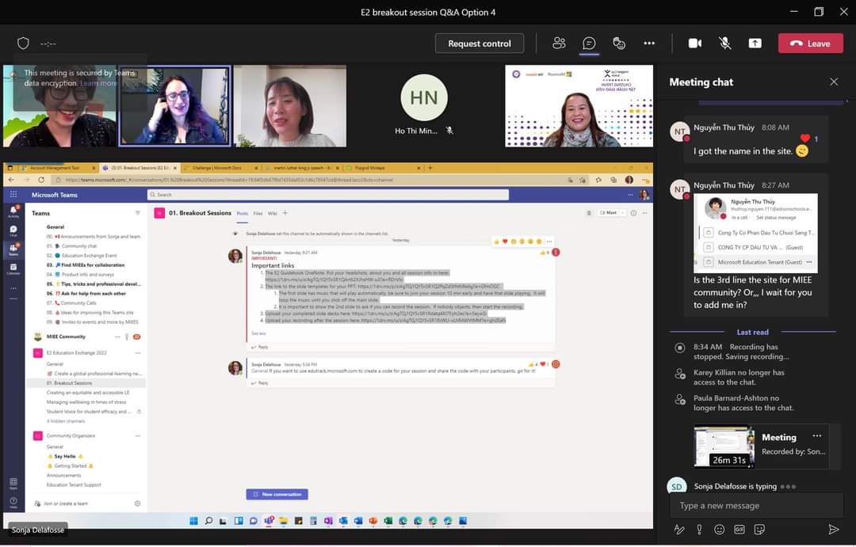Select martin luther king jr speech browser tab

pos(302,168)
